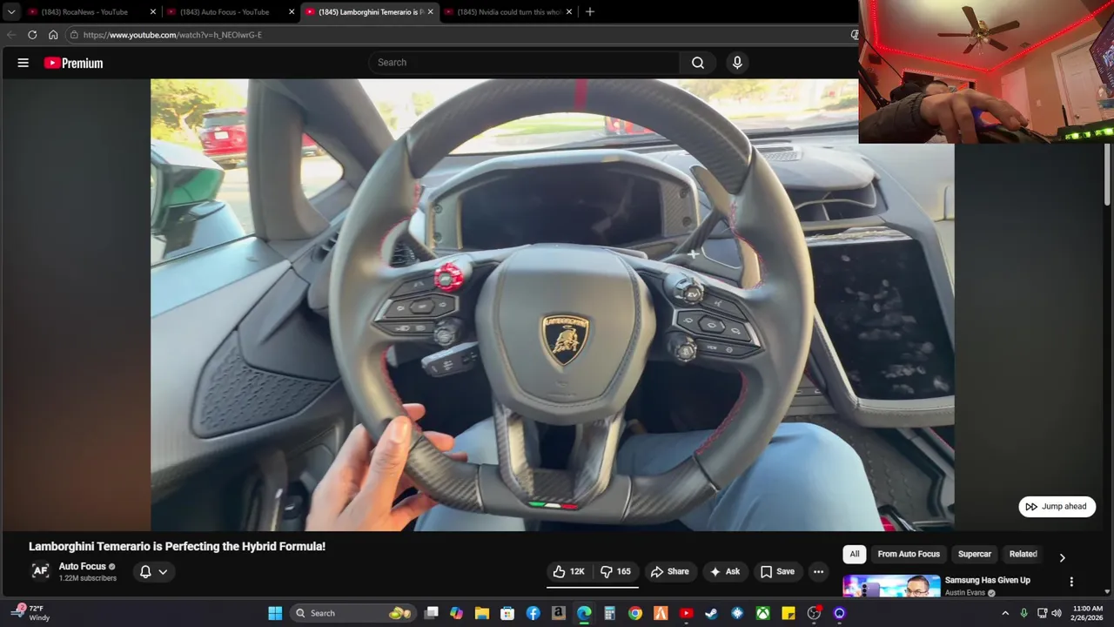The image size is (1114, 627).
Task: Click the Ask button
Action: pos(724,571)
